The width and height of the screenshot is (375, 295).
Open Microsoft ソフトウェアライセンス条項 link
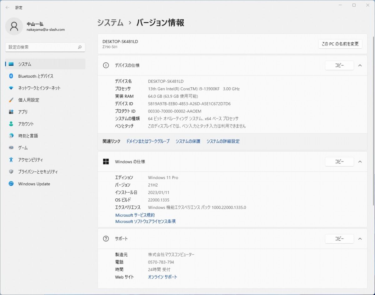[x=146, y=221]
